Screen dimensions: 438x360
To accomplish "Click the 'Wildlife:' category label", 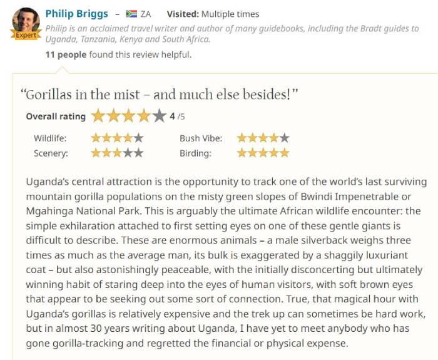I will click(50, 138).
